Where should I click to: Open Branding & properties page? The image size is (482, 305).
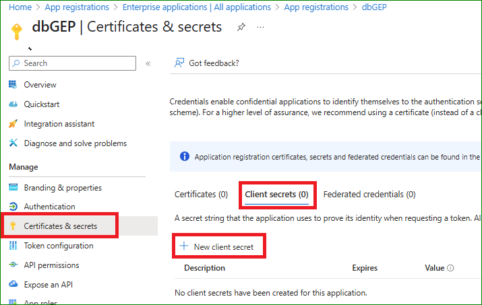[x=62, y=188]
